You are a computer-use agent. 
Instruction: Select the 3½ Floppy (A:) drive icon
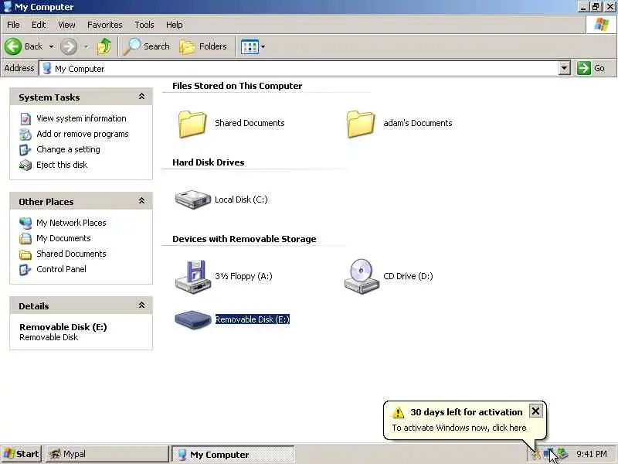pos(192,277)
